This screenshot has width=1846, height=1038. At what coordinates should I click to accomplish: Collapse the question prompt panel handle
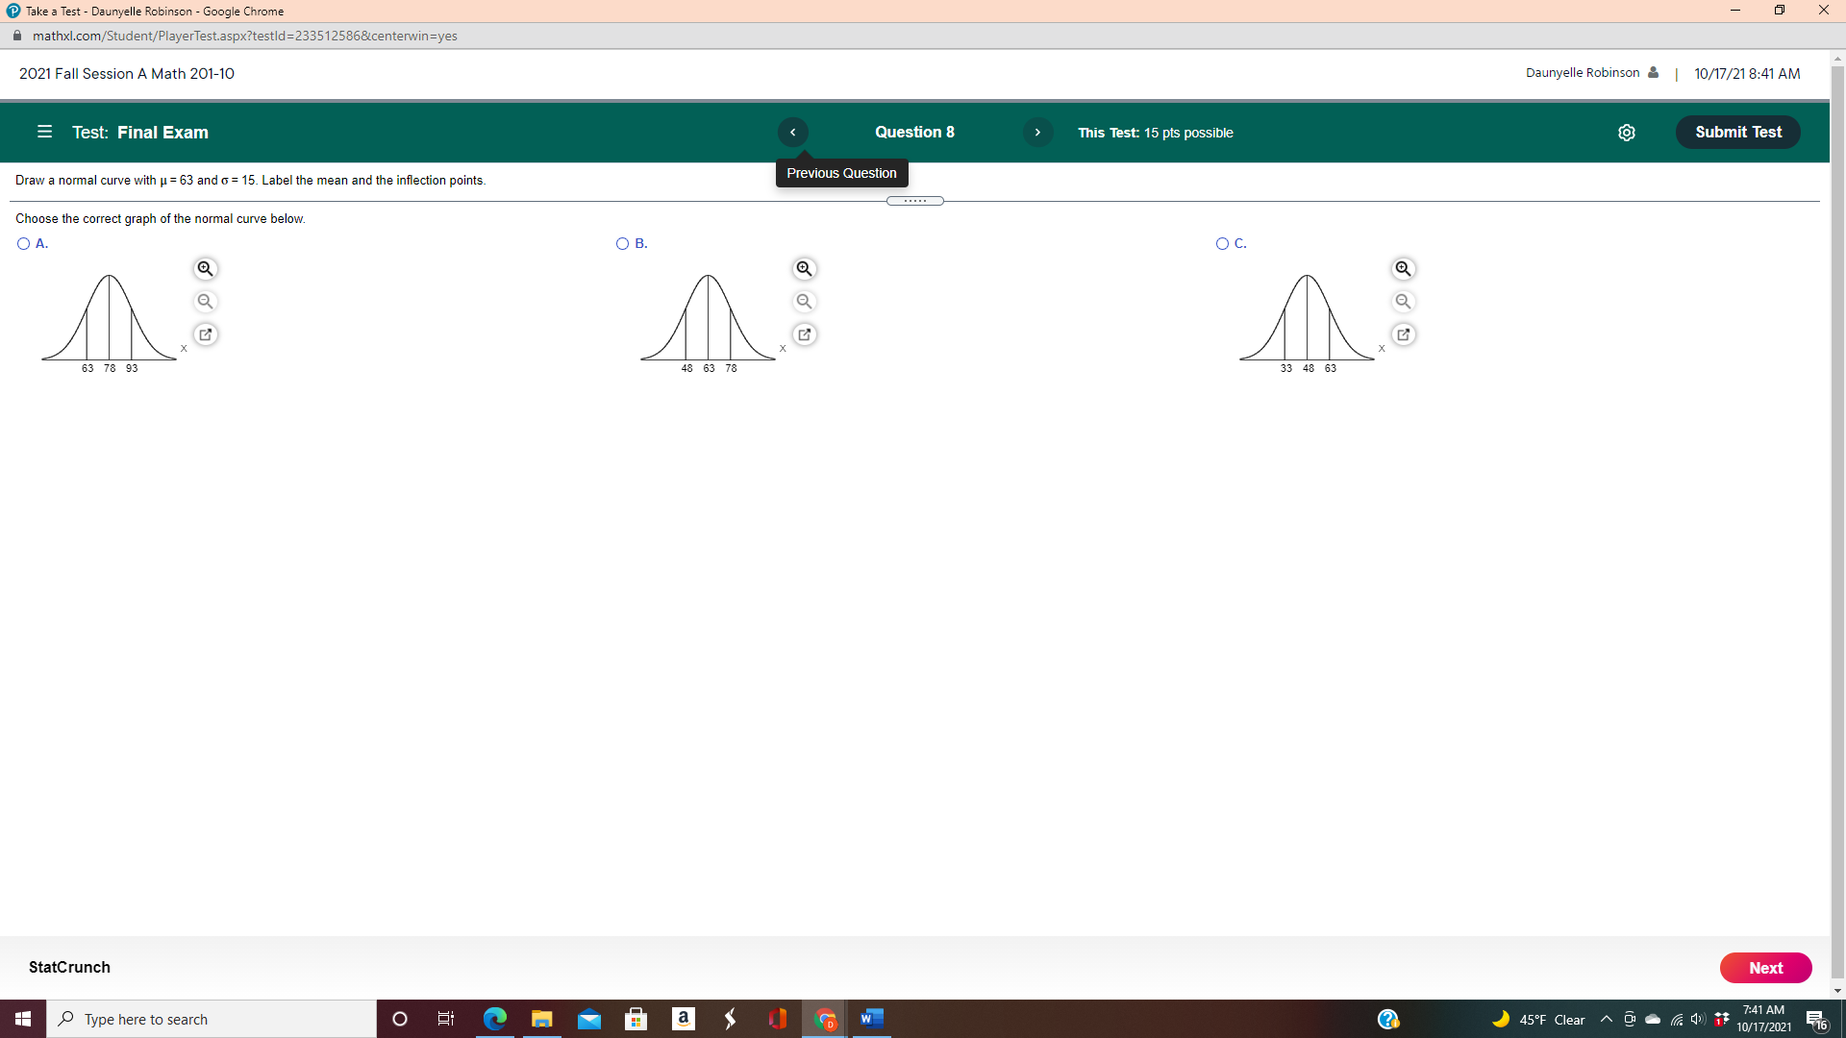914,200
